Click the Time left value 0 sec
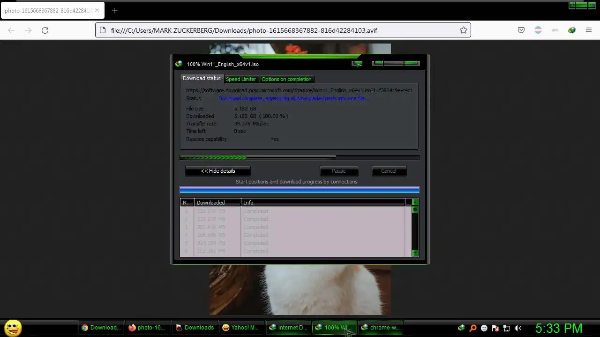 pos(240,131)
